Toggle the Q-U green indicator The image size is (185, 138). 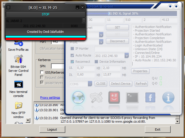point(161,78)
